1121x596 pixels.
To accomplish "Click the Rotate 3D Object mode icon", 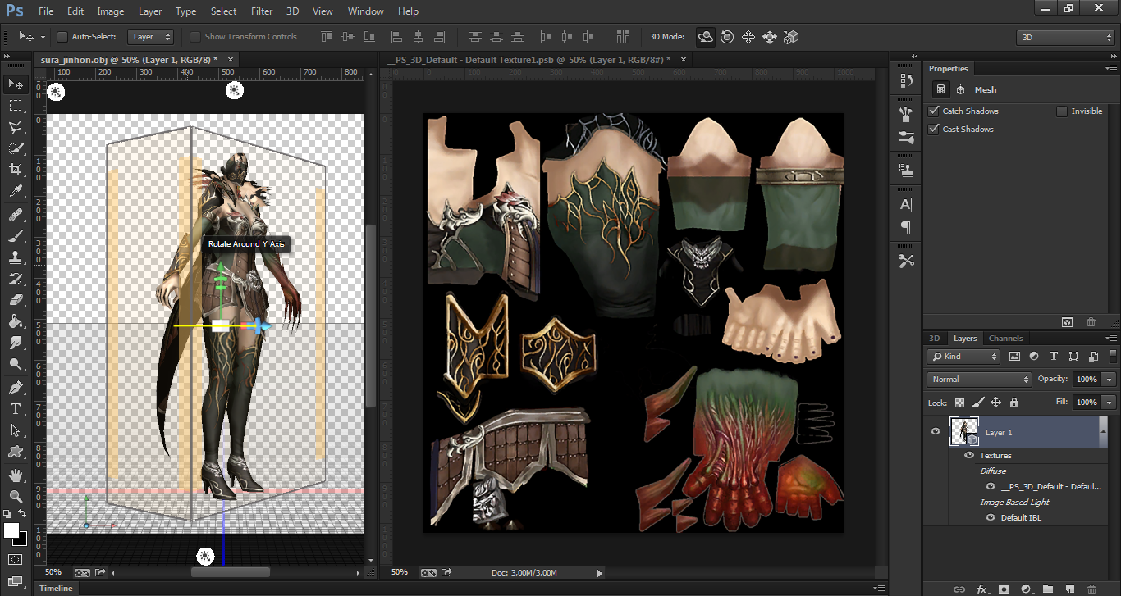I will (705, 37).
